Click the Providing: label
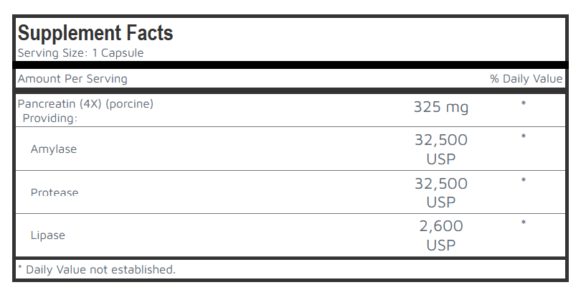The height and width of the screenshot is (295, 586). 50,118
